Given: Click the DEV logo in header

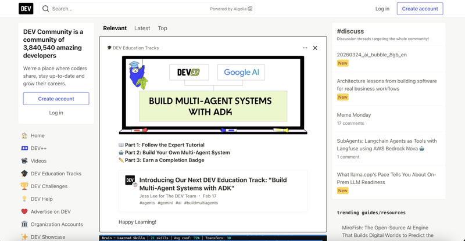Looking at the screenshot, I should [26, 9].
